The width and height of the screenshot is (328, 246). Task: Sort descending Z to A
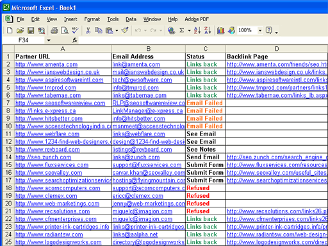[x=208, y=30]
